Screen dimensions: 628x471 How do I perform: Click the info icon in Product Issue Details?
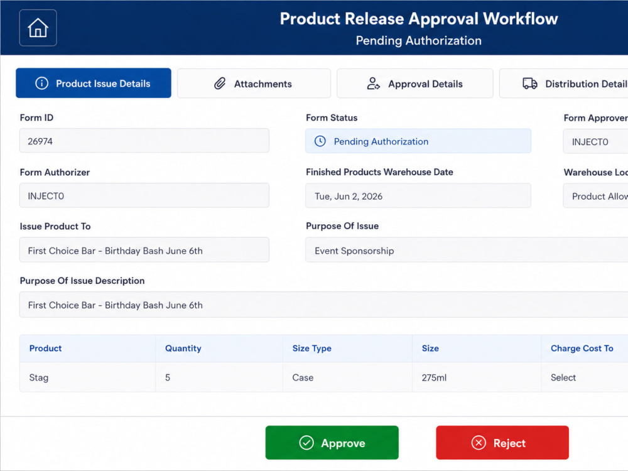tap(42, 84)
